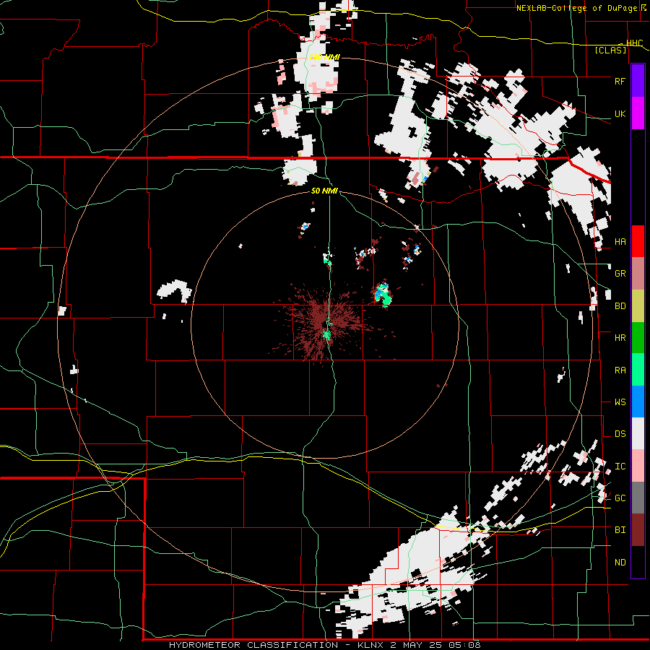Pick the dark green HR heavy rain swatch
Viewport: 650px width, 650px height.
click(638, 337)
